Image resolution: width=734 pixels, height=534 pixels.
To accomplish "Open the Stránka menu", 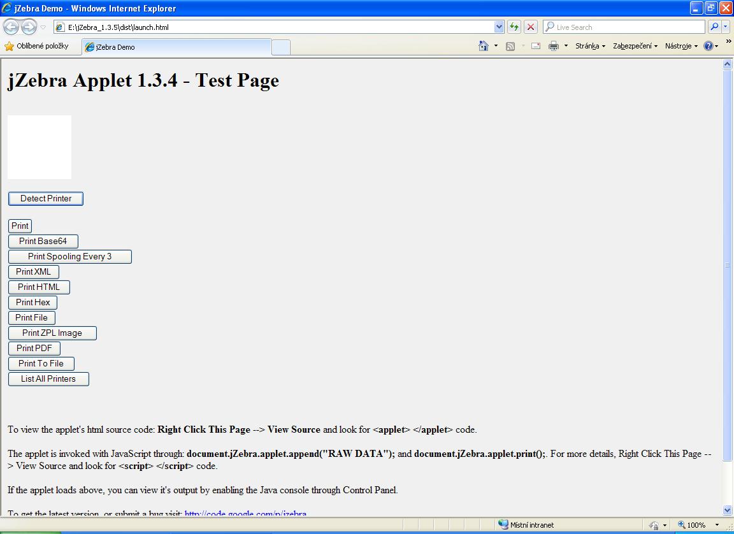I will 590,46.
